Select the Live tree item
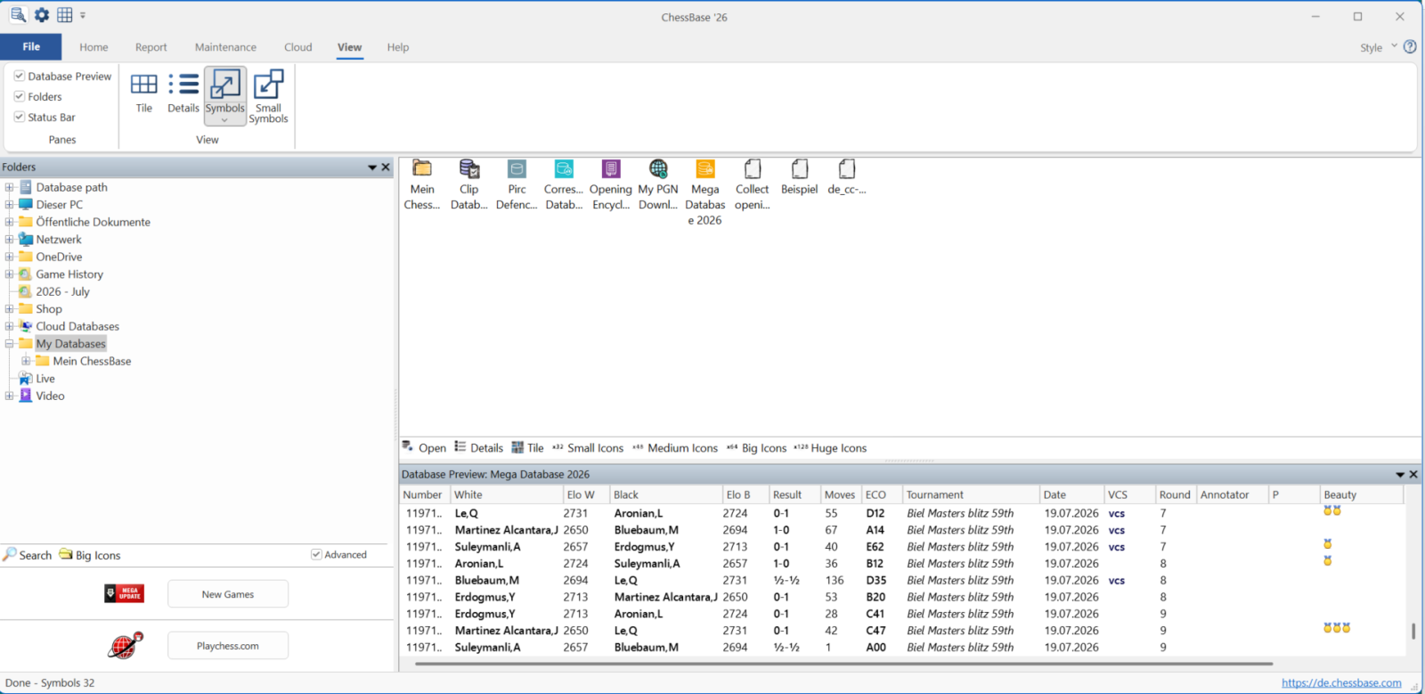Screen dimensions: 1425x694 (x=45, y=379)
